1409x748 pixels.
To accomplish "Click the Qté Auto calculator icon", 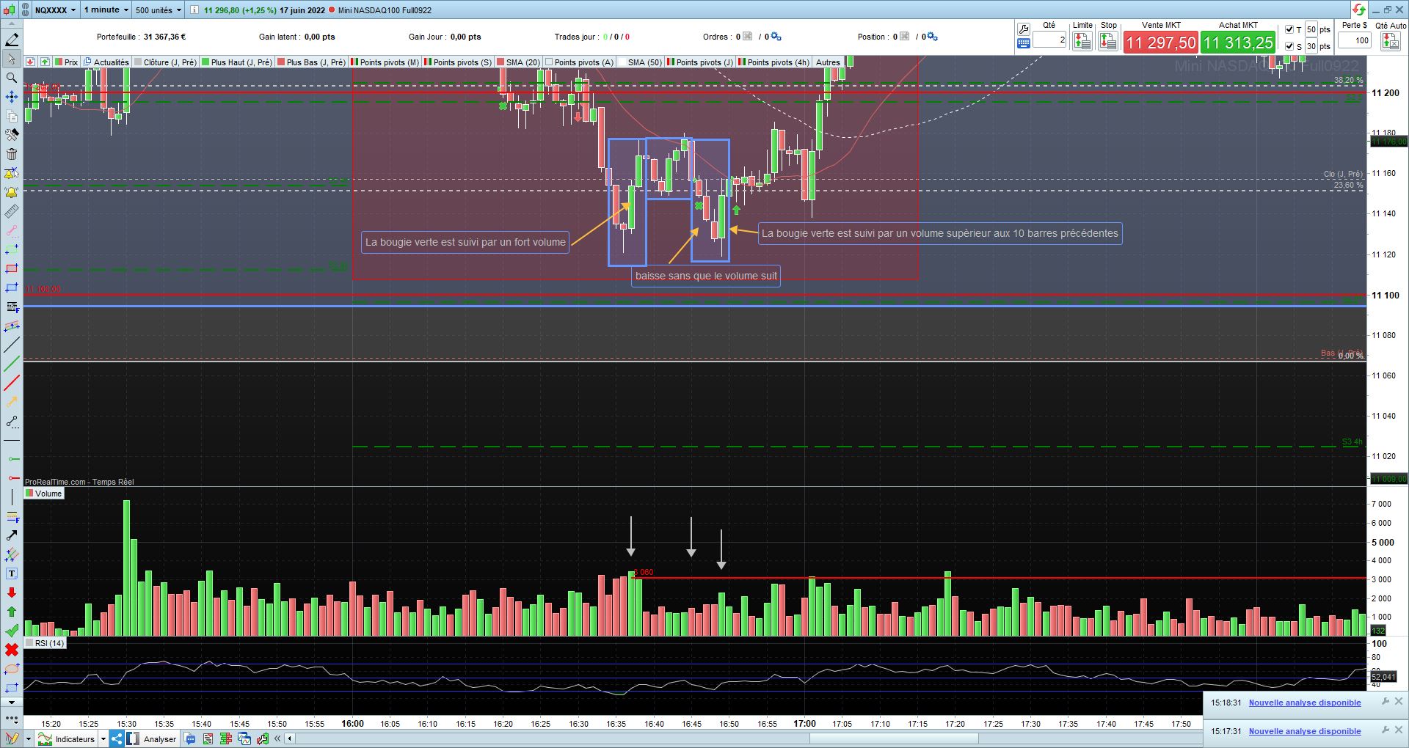I will click(1391, 41).
